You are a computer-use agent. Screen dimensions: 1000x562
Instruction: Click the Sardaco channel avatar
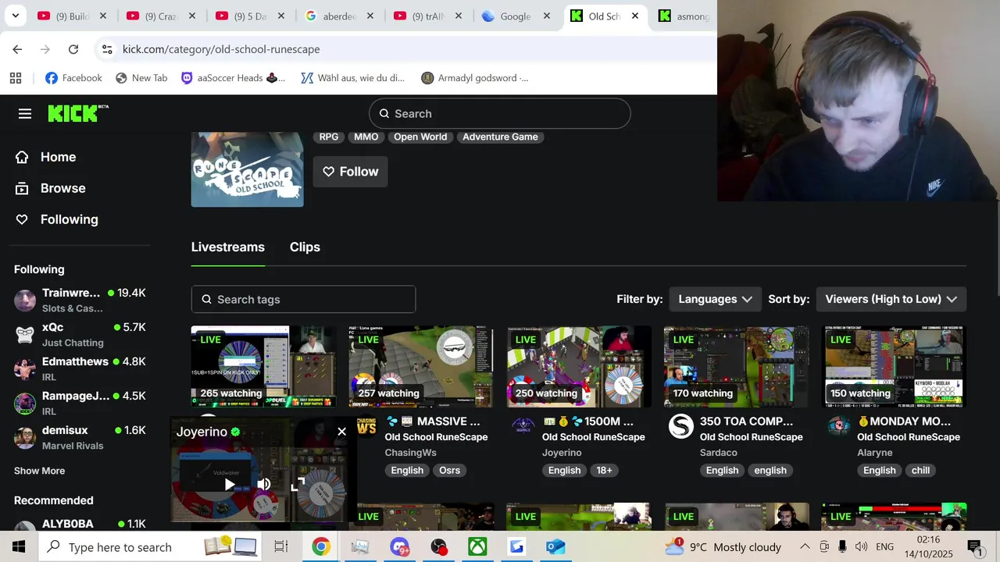point(681,426)
